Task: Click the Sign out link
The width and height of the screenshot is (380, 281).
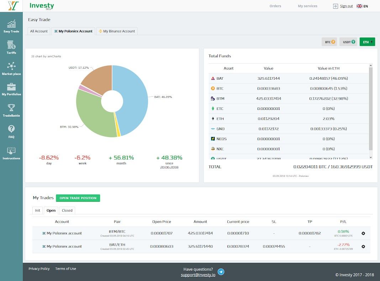Action: point(346,6)
